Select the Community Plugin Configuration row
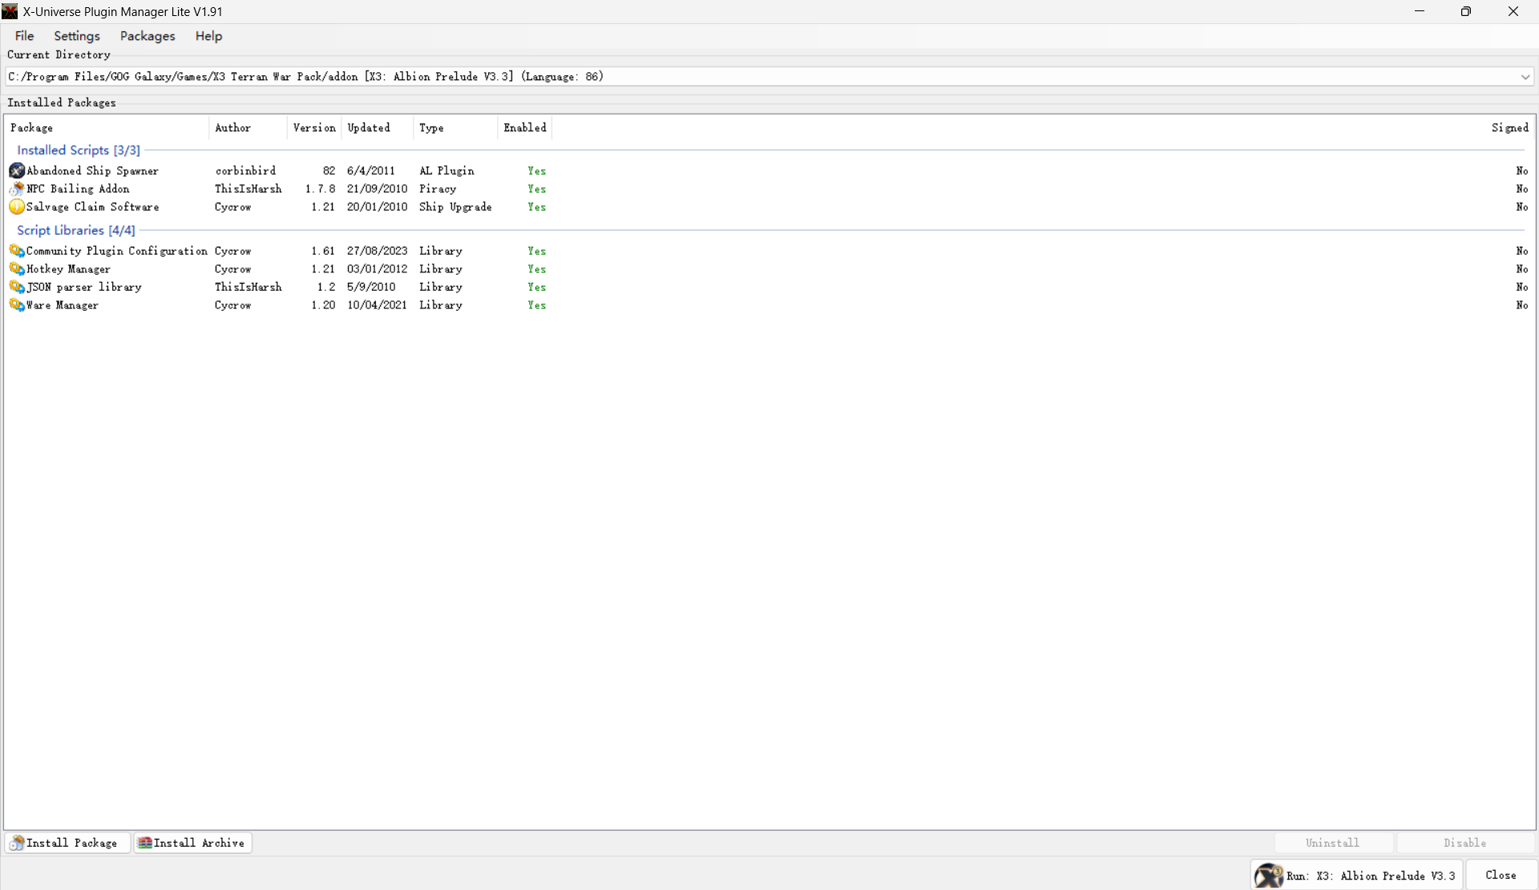Screen dimensions: 1539x890 pos(769,251)
